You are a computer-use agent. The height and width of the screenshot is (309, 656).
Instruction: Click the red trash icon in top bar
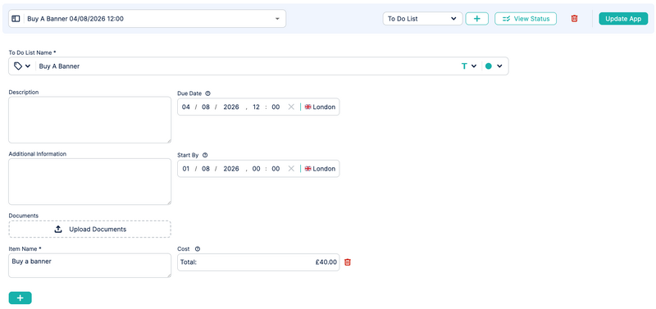coord(575,18)
